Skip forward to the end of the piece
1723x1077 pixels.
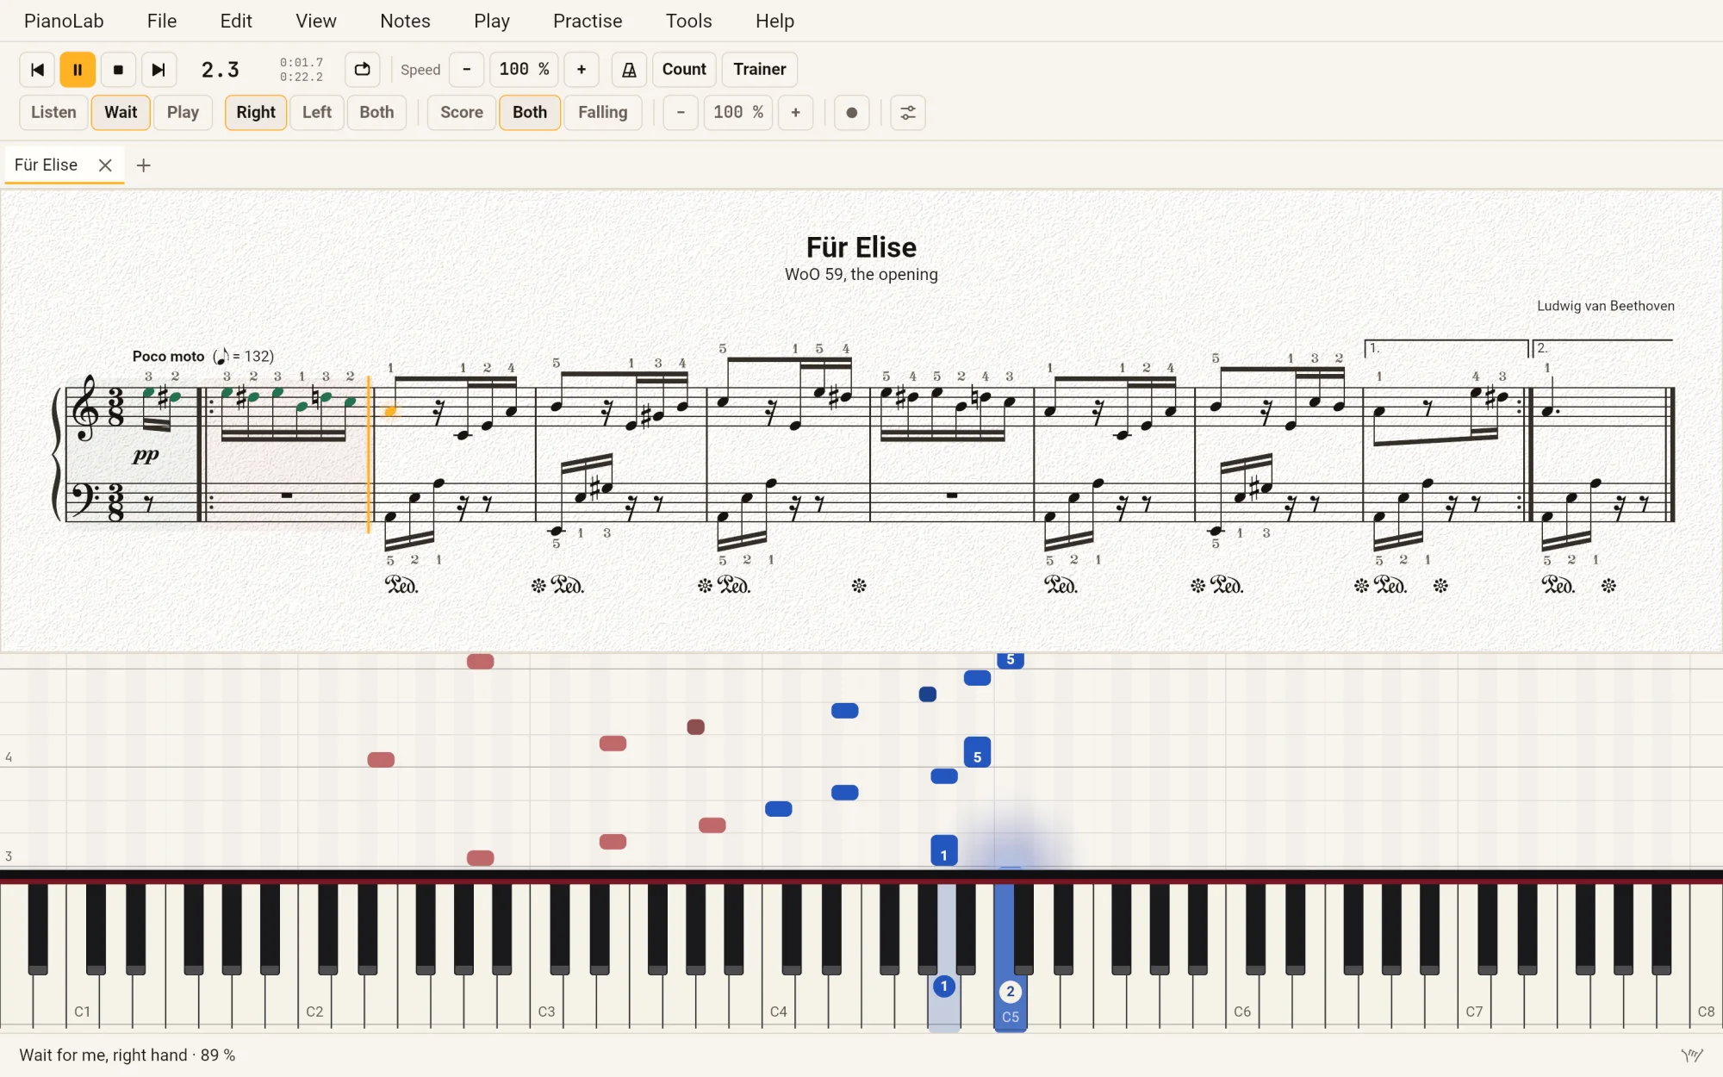(159, 70)
